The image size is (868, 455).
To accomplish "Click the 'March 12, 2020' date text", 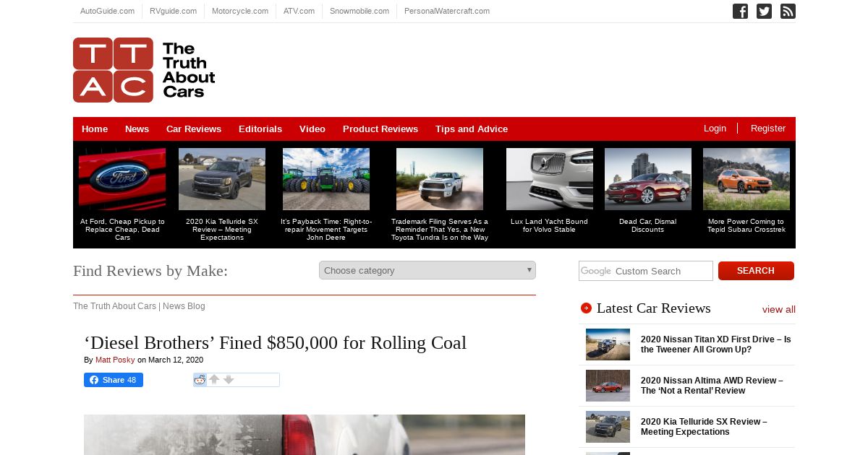I will tap(176, 360).
